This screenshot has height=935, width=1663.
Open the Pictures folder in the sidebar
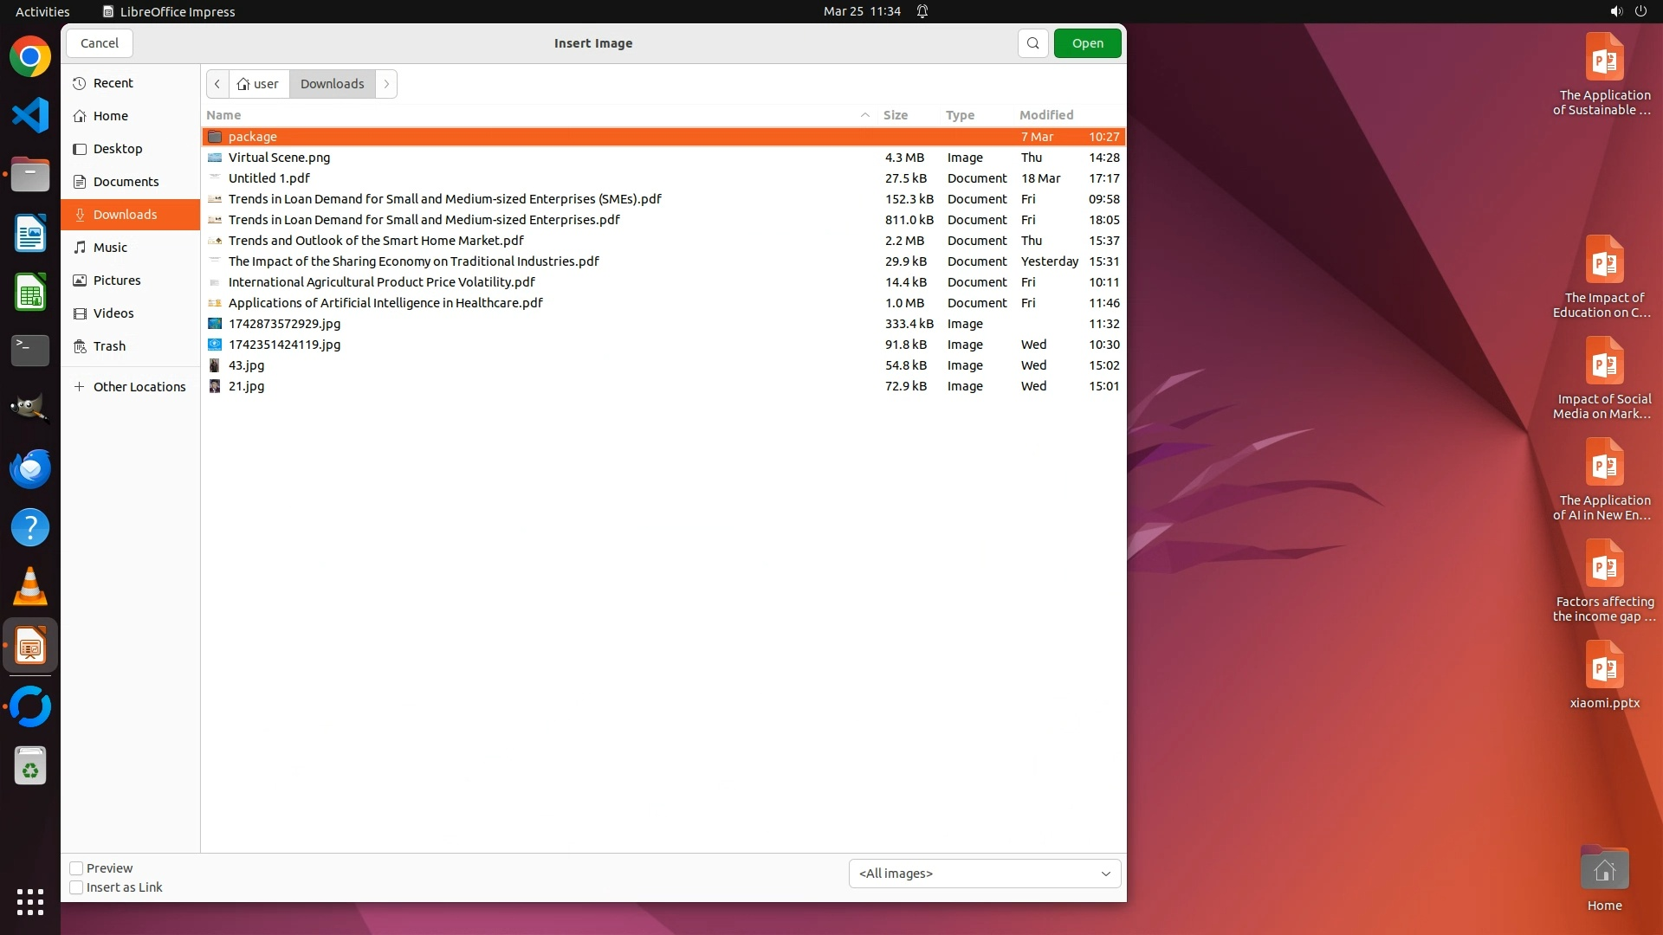click(116, 280)
